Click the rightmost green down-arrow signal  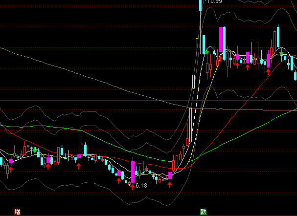pyautogui.click(x=282, y=51)
